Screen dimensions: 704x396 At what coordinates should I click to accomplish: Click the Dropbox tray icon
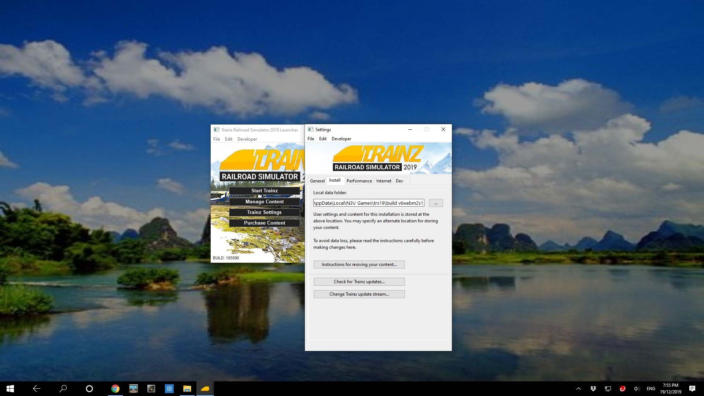[x=593, y=389]
